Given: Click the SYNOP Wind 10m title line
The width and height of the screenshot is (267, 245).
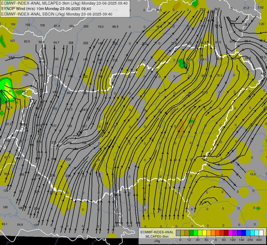Looking at the screenshot, I should [46, 9].
